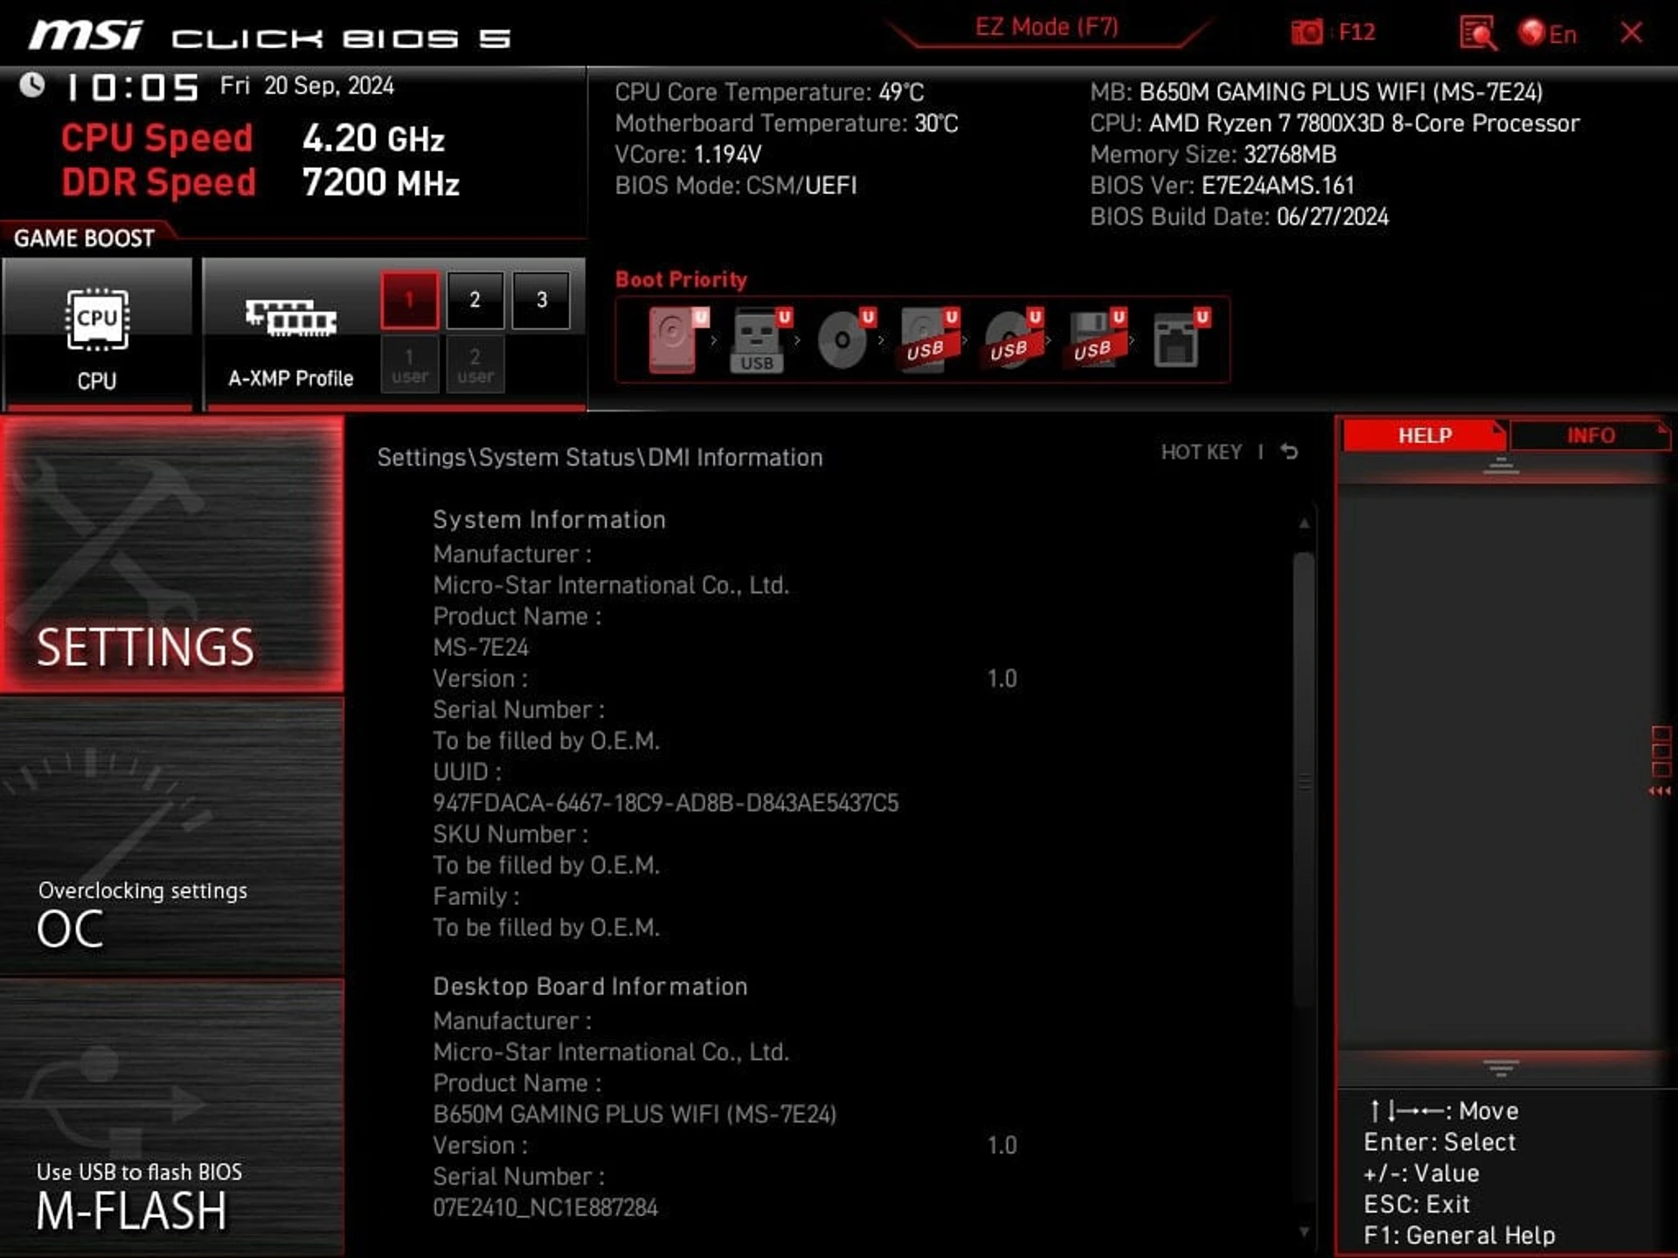The width and height of the screenshot is (1678, 1258).
Task: Switch to the HELP tab
Action: pyautogui.click(x=1424, y=435)
